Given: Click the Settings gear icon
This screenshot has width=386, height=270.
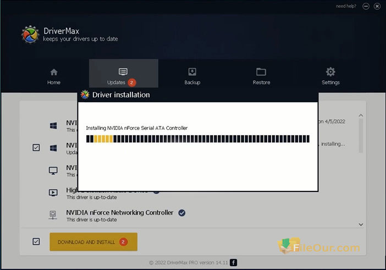Looking at the screenshot, I should click(330, 71).
